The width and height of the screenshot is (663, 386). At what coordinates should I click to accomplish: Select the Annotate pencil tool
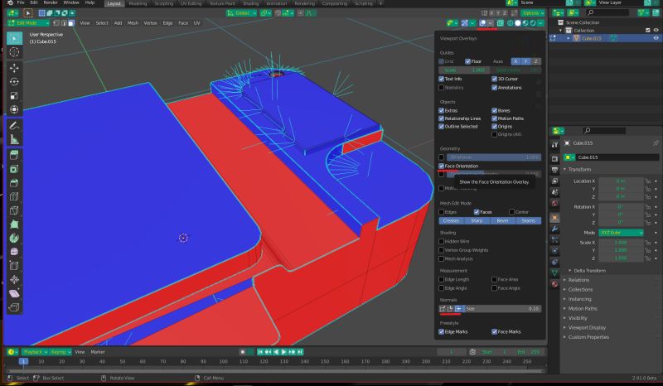click(x=14, y=126)
